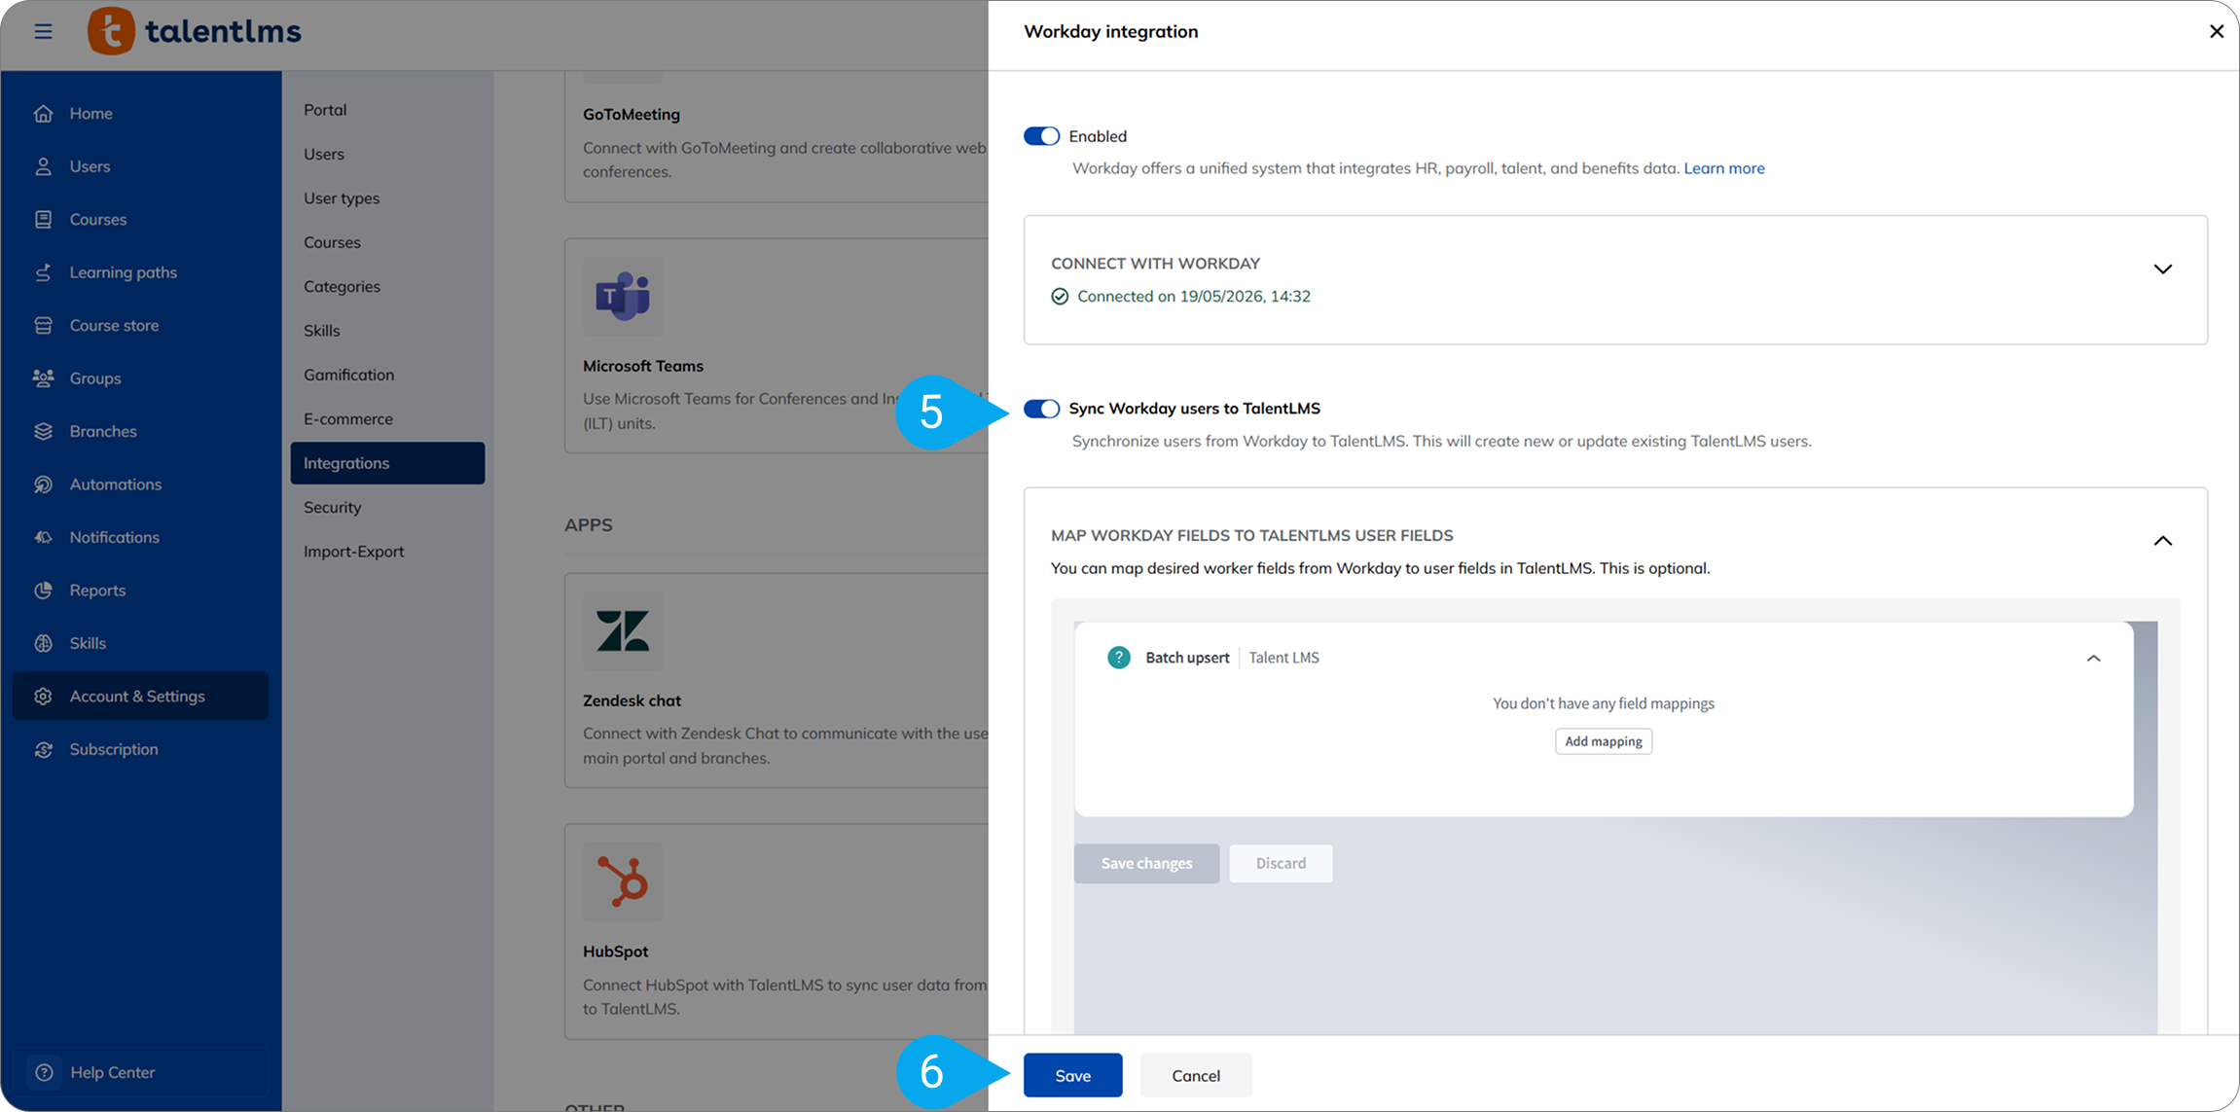Image resolution: width=2240 pixels, height=1112 pixels.
Task: Click the Groups people icon
Action: 43,378
